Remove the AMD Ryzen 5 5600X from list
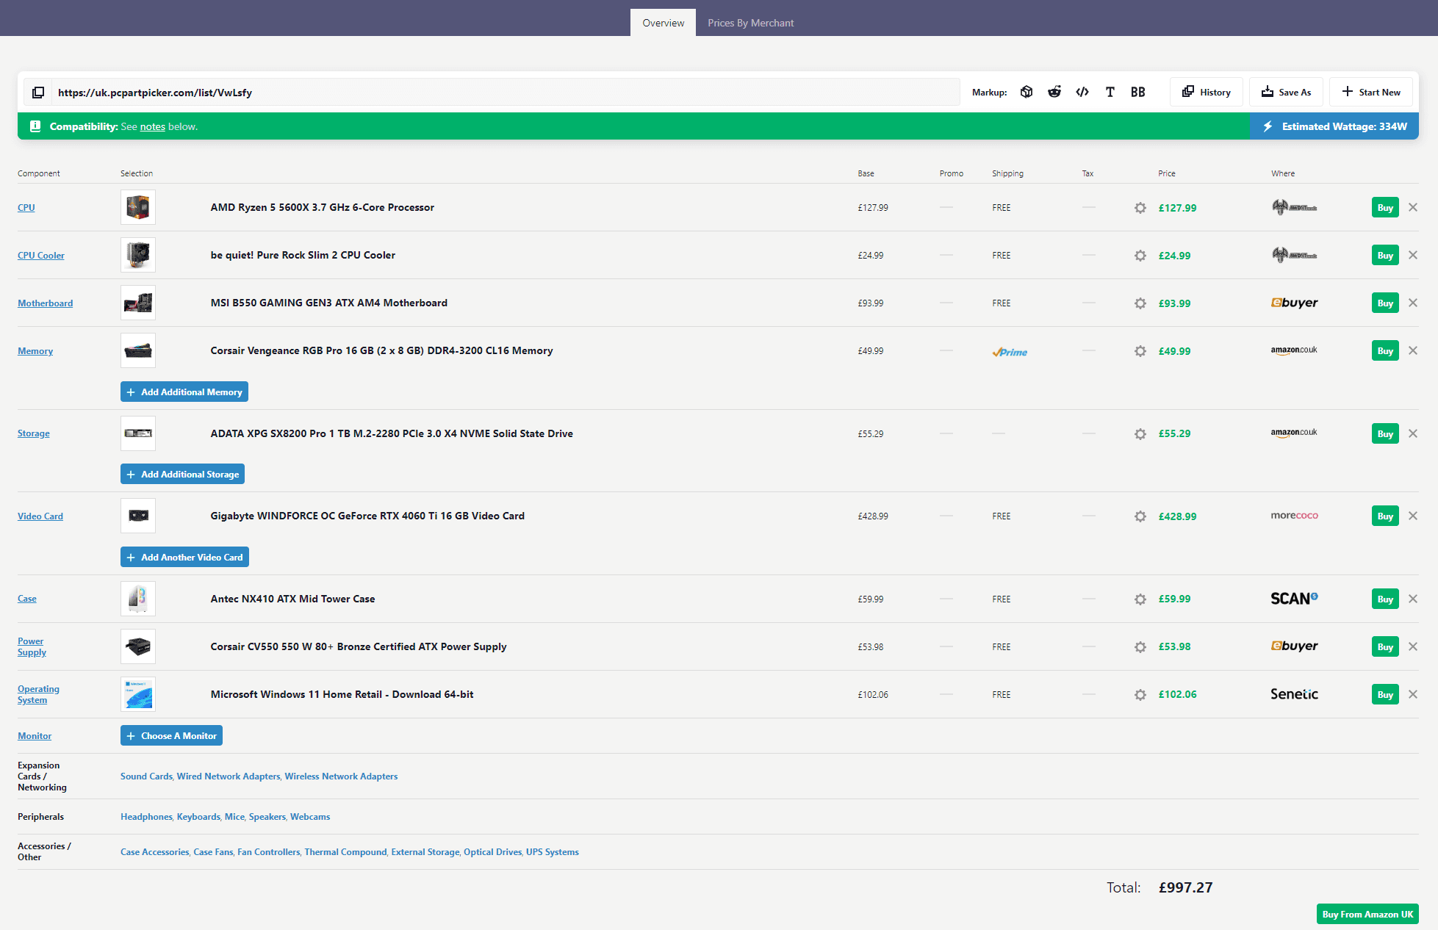 (x=1413, y=207)
